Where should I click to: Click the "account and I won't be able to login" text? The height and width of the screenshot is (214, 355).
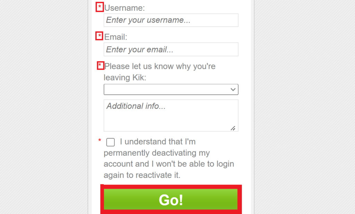169,164
